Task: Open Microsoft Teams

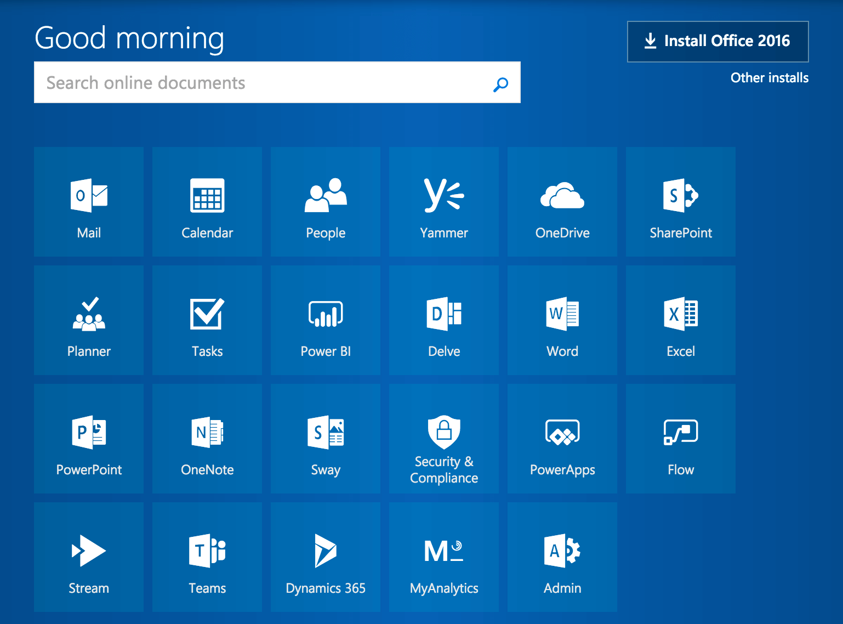Action: click(x=207, y=557)
